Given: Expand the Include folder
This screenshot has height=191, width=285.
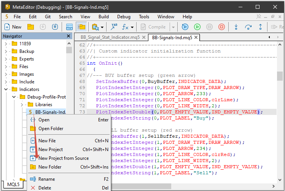Looking at the screenshot, I should click(6, 82).
